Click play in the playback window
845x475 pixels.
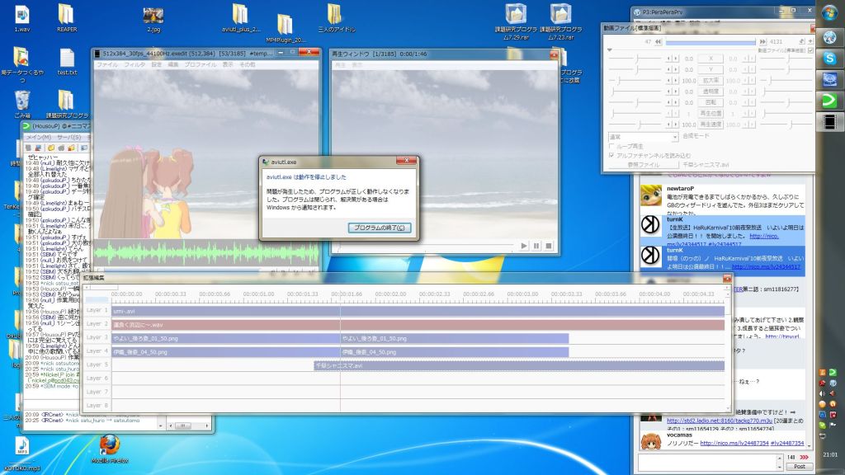[x=524, y=246]
